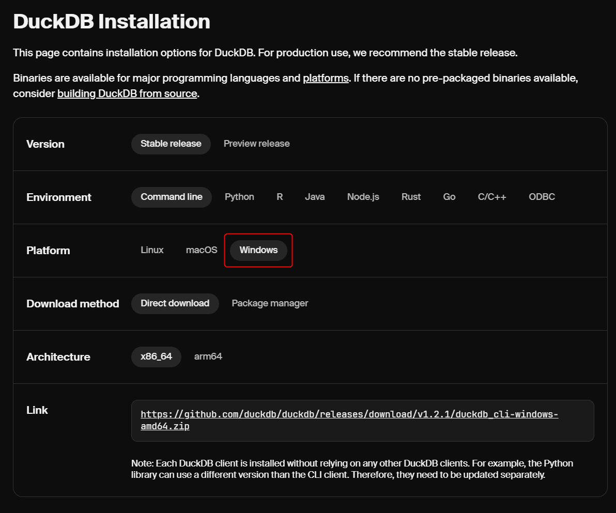Screen dimensions: 616x513
Task: Select the Stable release version
Action: (171, 144)
